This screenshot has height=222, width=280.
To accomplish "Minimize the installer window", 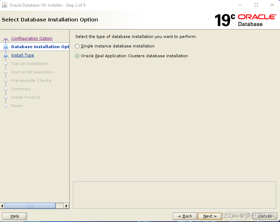I will [240, 5].
